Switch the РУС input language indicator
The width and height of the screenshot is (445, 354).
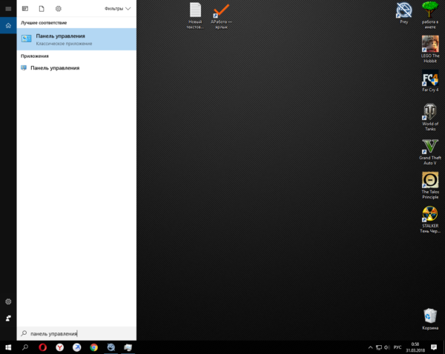pyautogui.click(x=398, y=347)
